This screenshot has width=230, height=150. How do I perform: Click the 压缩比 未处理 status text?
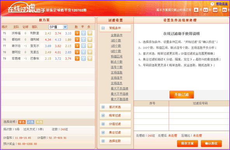coord(197,136)
